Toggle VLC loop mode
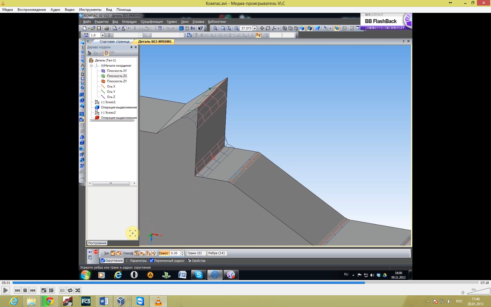Image resolution: width=491 pixels, height=307 pixels. (x=70, y=290)
